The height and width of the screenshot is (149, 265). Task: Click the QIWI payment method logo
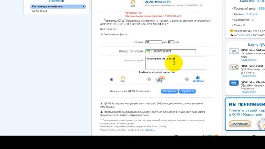tap(123, 79)
